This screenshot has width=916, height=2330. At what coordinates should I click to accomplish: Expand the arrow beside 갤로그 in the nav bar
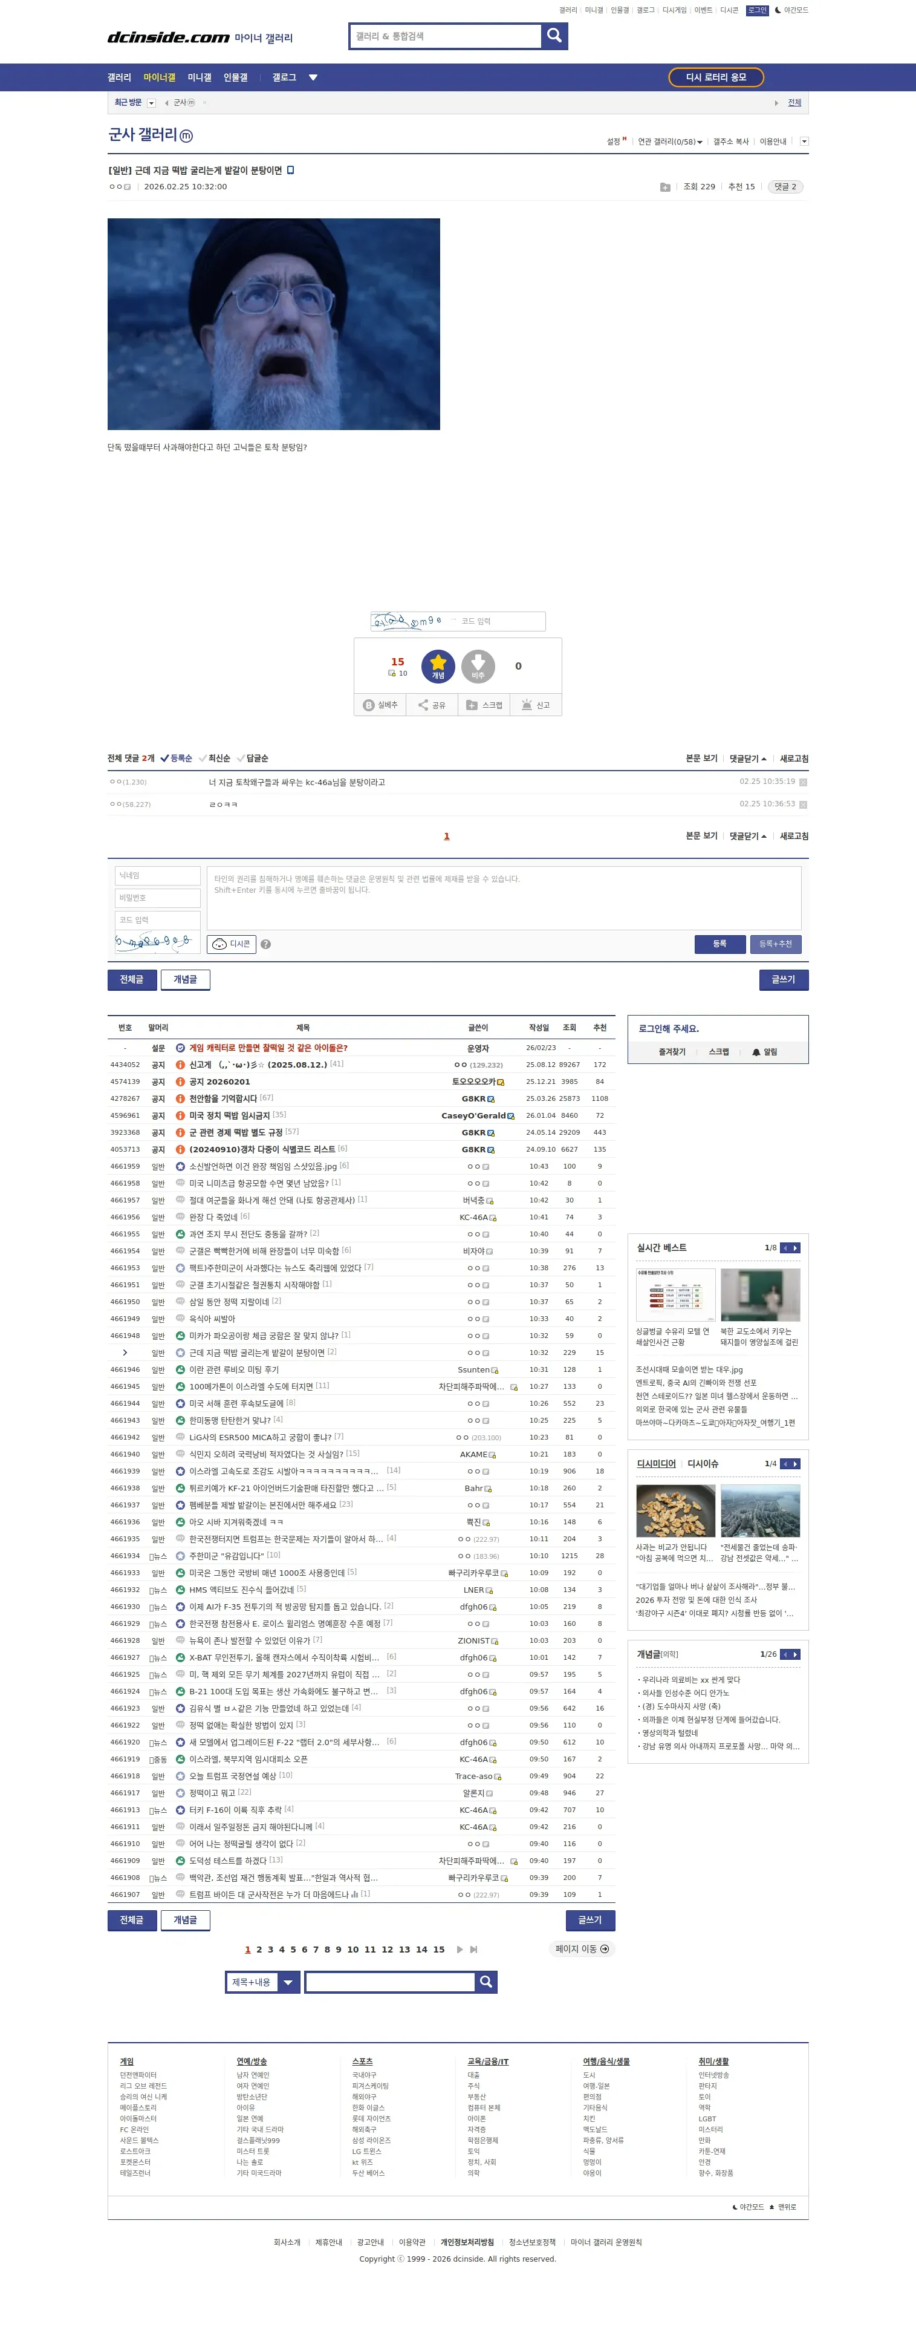pos(313,78)
